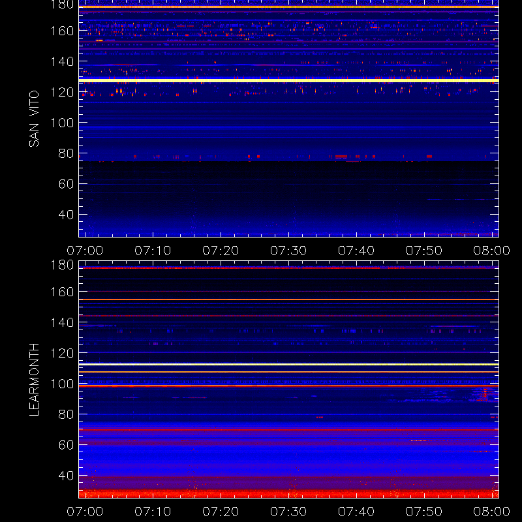Click 07:00 time label under LEARMONTH plot
Image resolution: width=522 pixels, height=522 pixels.
(85, 512)
